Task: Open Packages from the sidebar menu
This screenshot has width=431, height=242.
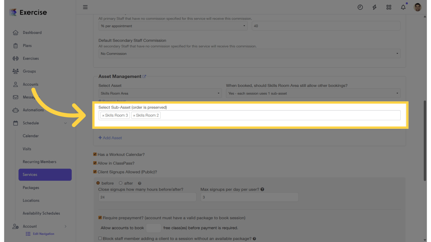Action: pos(31,187)
